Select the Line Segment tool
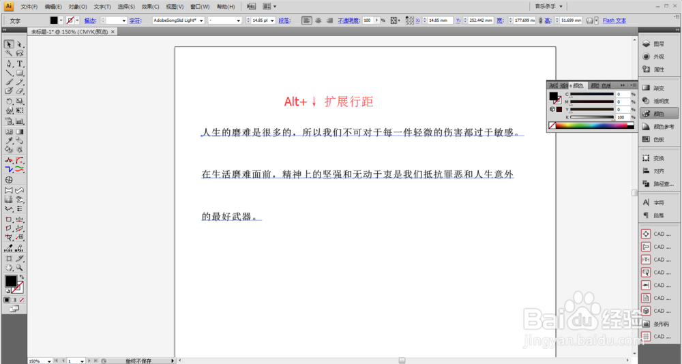 click(x=9, y=73)
